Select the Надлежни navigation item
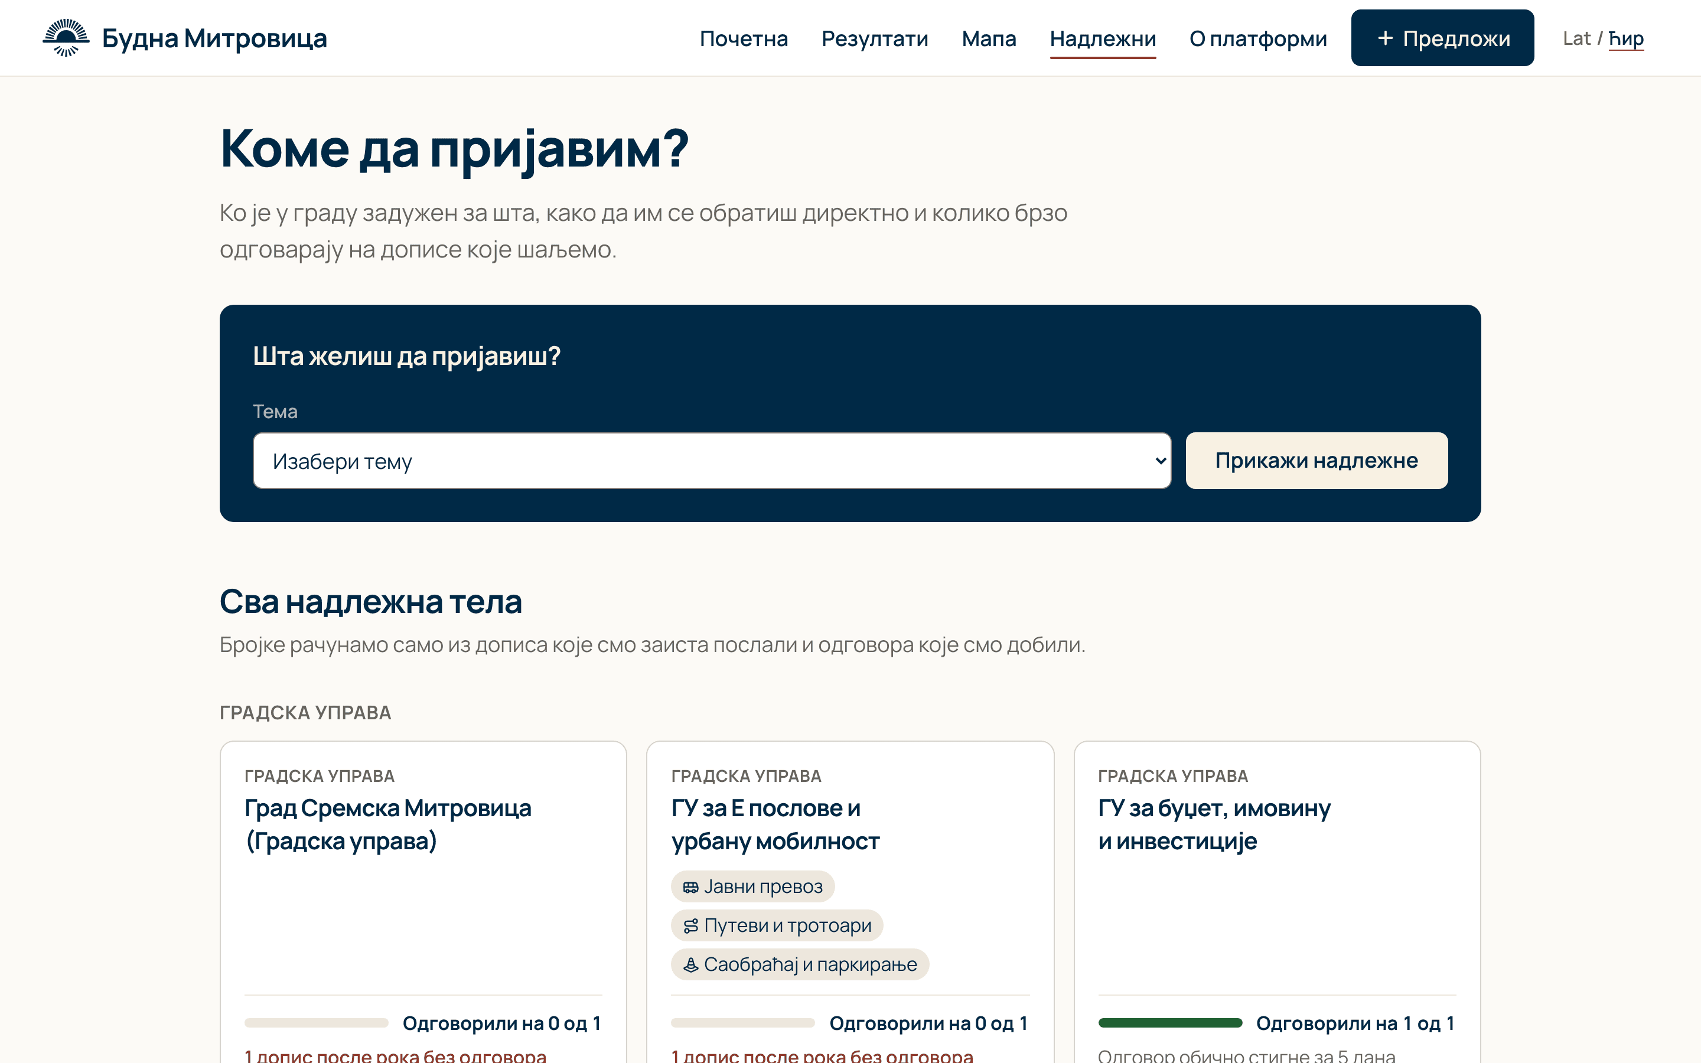The width and height of the screenshot is (1701, 1063). coord(1102,38)
